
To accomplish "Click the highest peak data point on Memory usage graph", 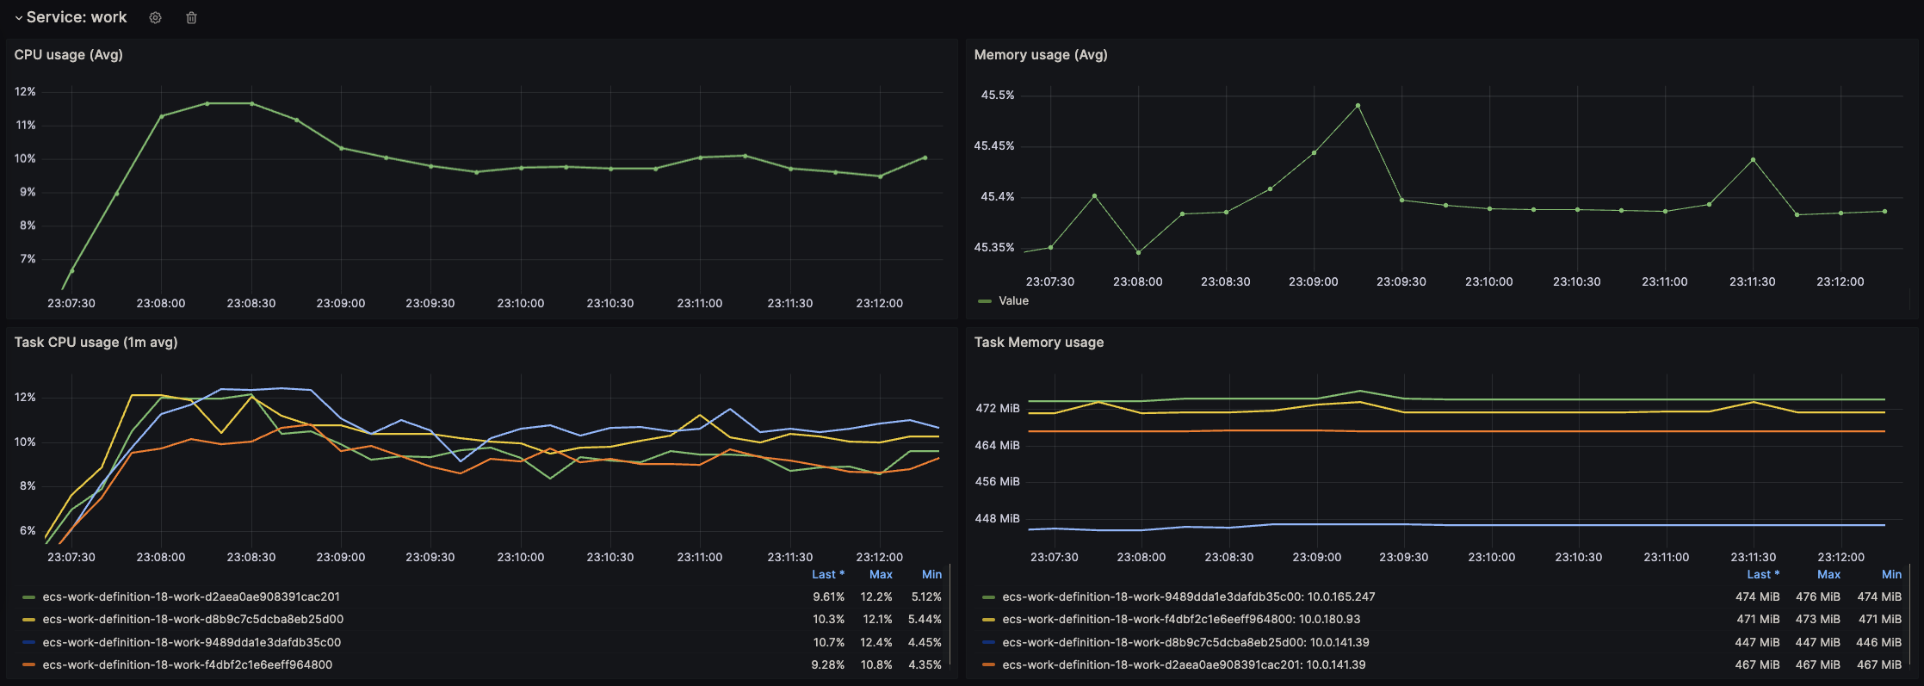I will [1358, 106].
